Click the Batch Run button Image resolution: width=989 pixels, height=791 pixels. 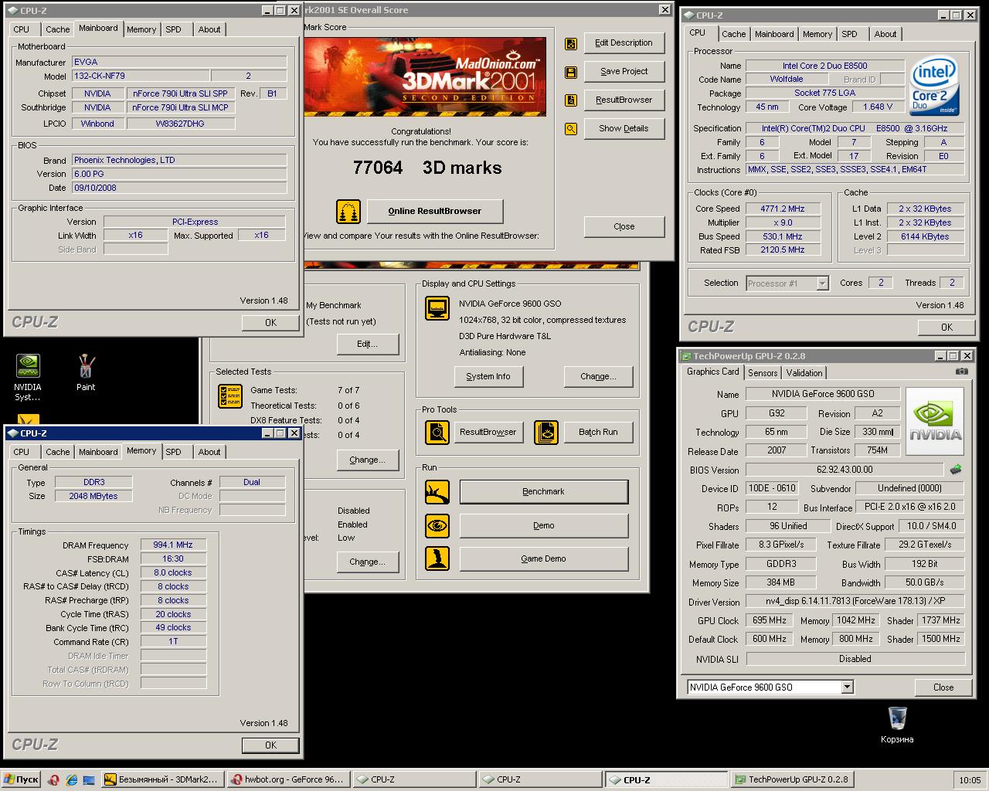tap(598, 432)
